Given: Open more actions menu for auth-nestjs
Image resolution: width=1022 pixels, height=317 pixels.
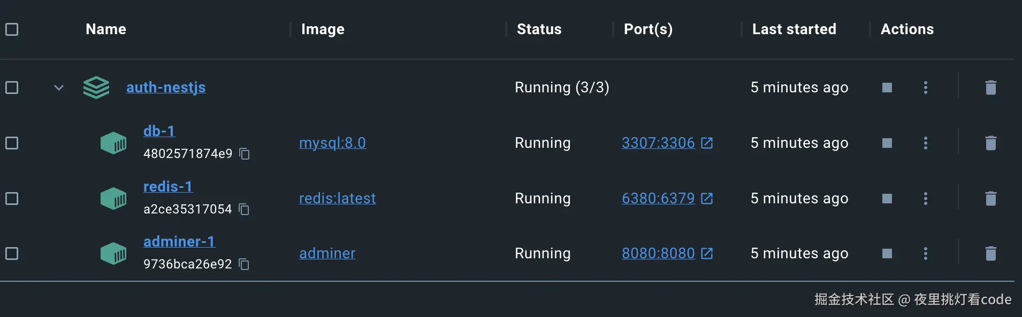Looking at the screenshot, I should (x=925, y=88).
